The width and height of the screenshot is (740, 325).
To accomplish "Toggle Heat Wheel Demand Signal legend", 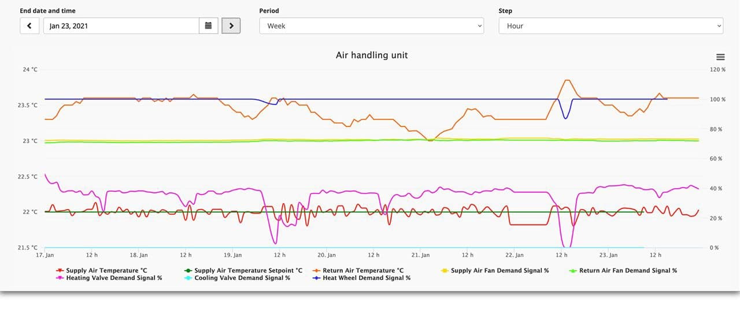I will tap(367, 278).
